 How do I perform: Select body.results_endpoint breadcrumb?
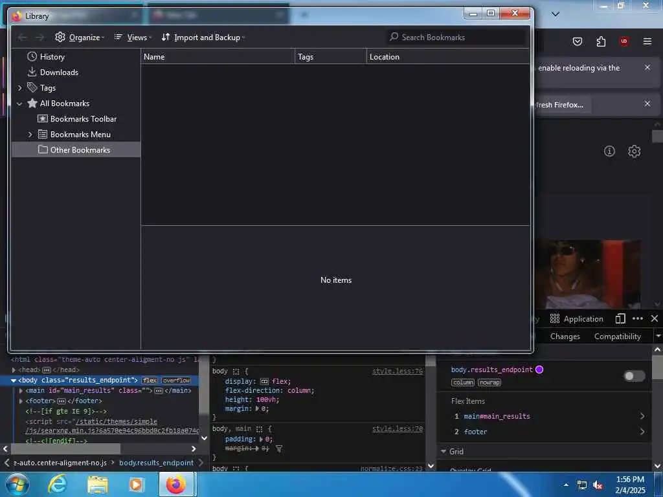click(x=156, y=463)
